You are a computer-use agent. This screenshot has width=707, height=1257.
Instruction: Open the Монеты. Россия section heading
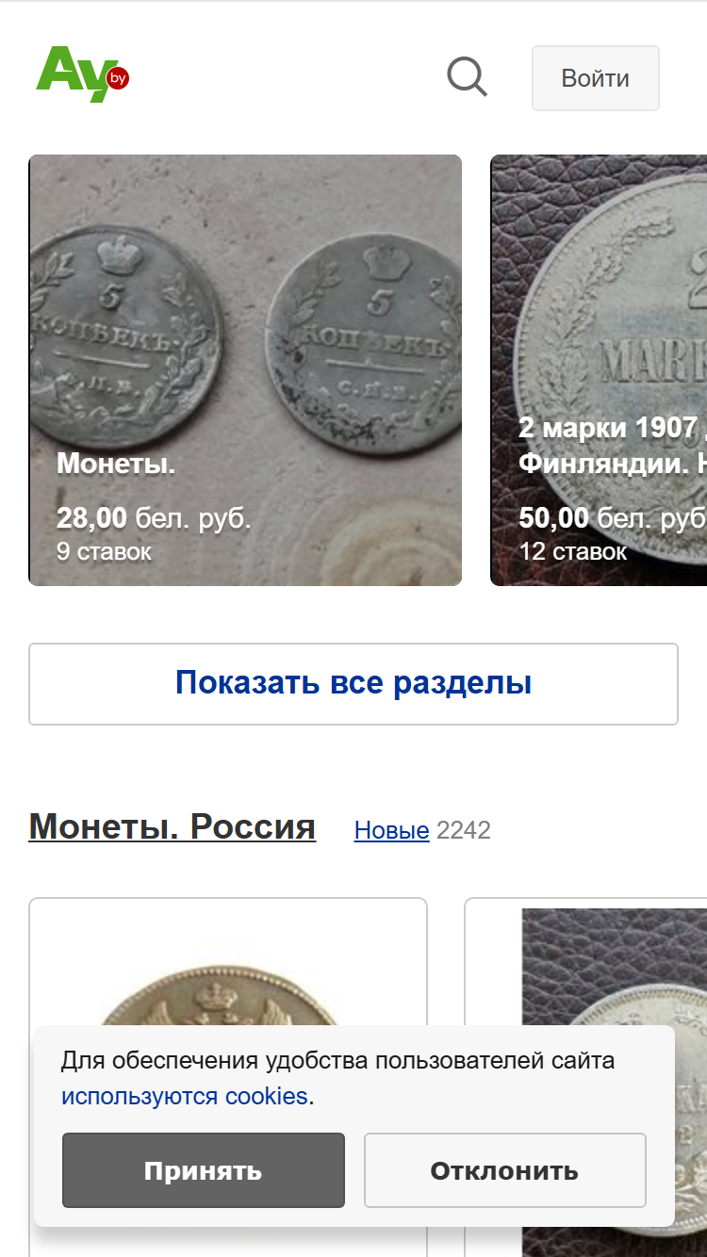(x=173, y=826)
